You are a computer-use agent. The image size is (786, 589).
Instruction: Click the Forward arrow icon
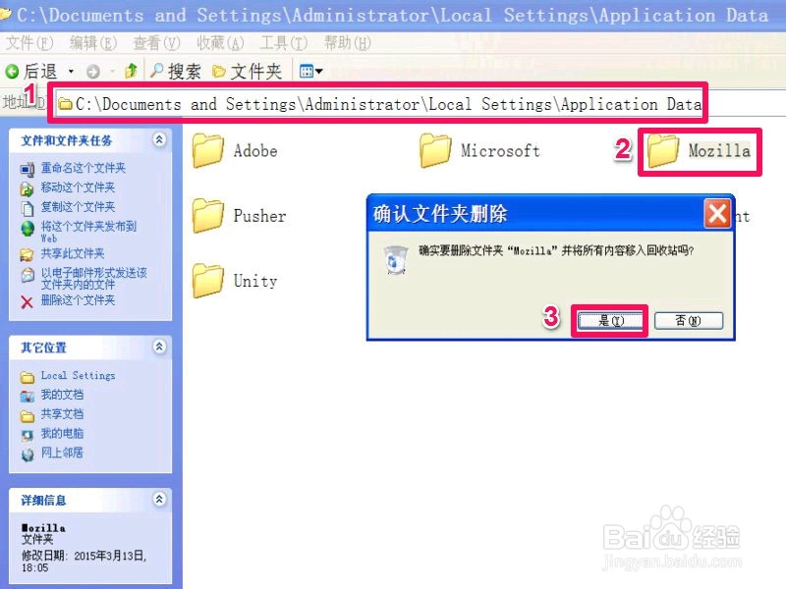pos(93,72)
